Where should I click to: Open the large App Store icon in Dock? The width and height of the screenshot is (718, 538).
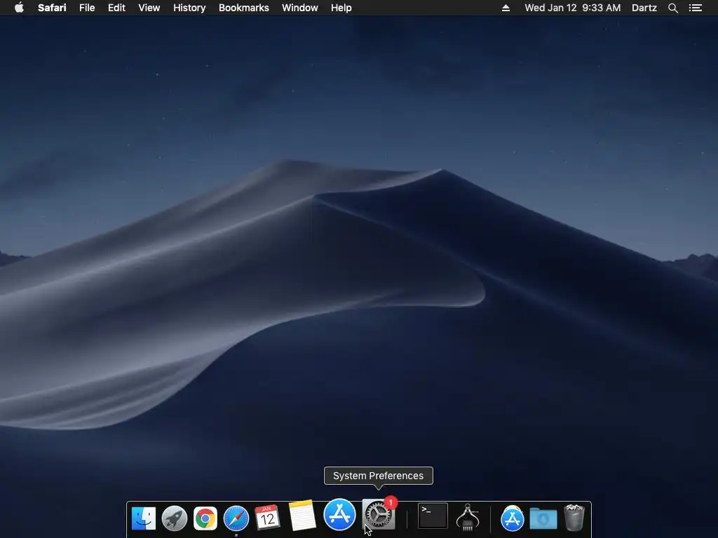pos(339,514)
